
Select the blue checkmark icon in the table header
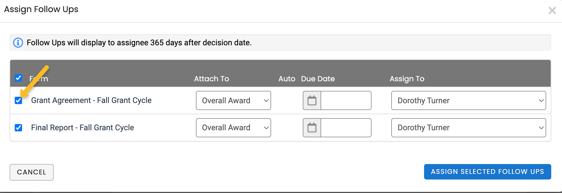coord(18,78)
